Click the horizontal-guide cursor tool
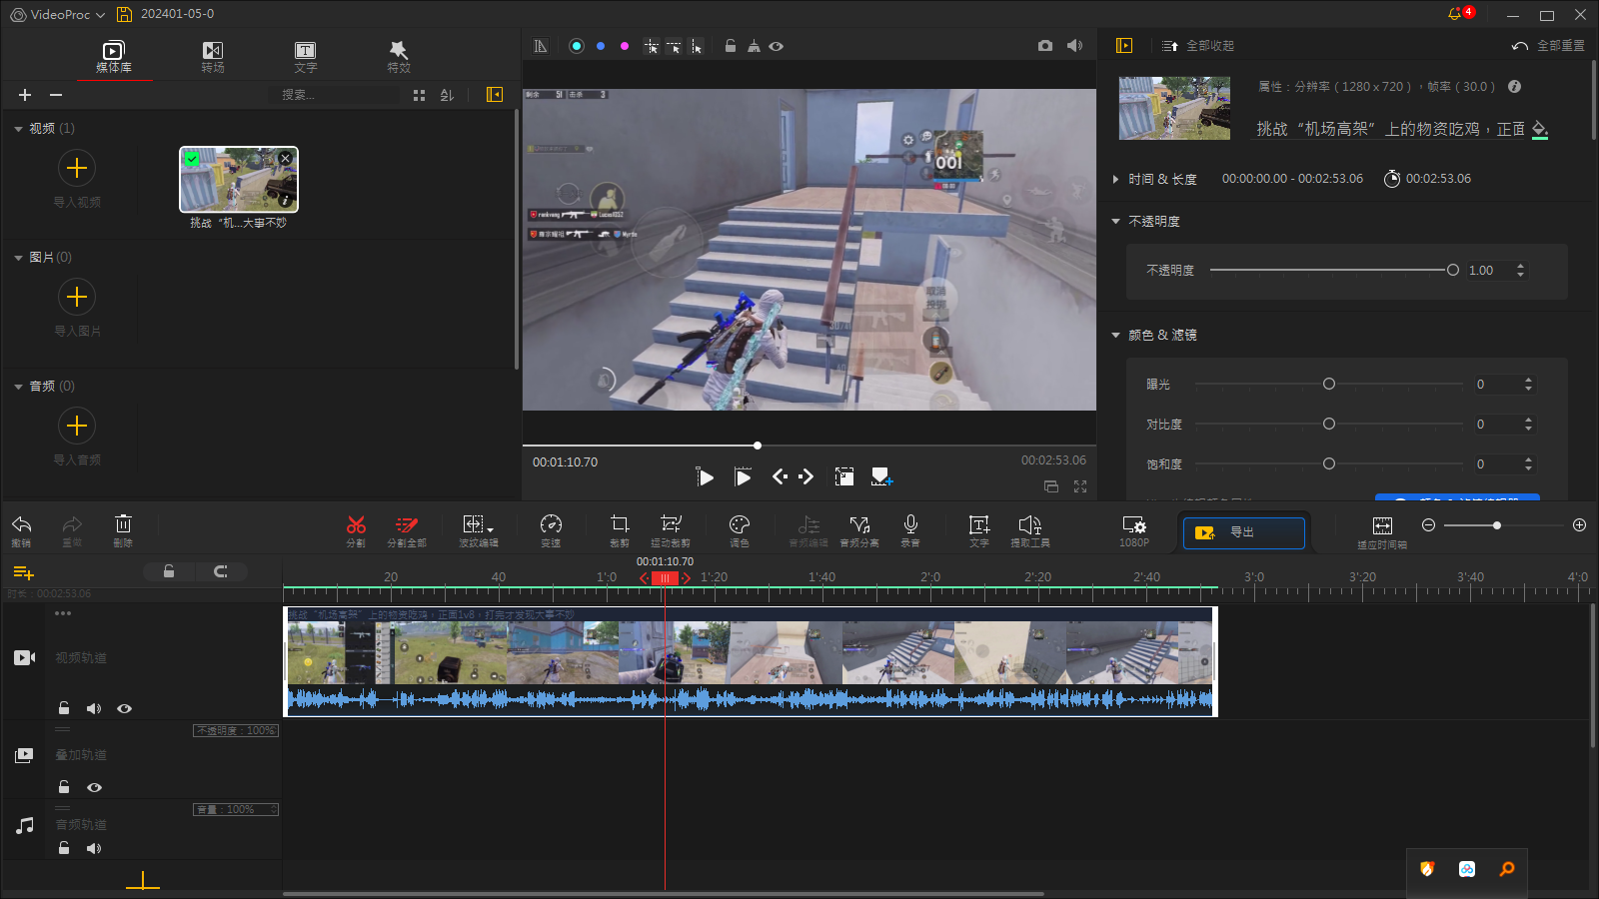The height and width of the screenshot is (899, 1599). click(674, 46)
